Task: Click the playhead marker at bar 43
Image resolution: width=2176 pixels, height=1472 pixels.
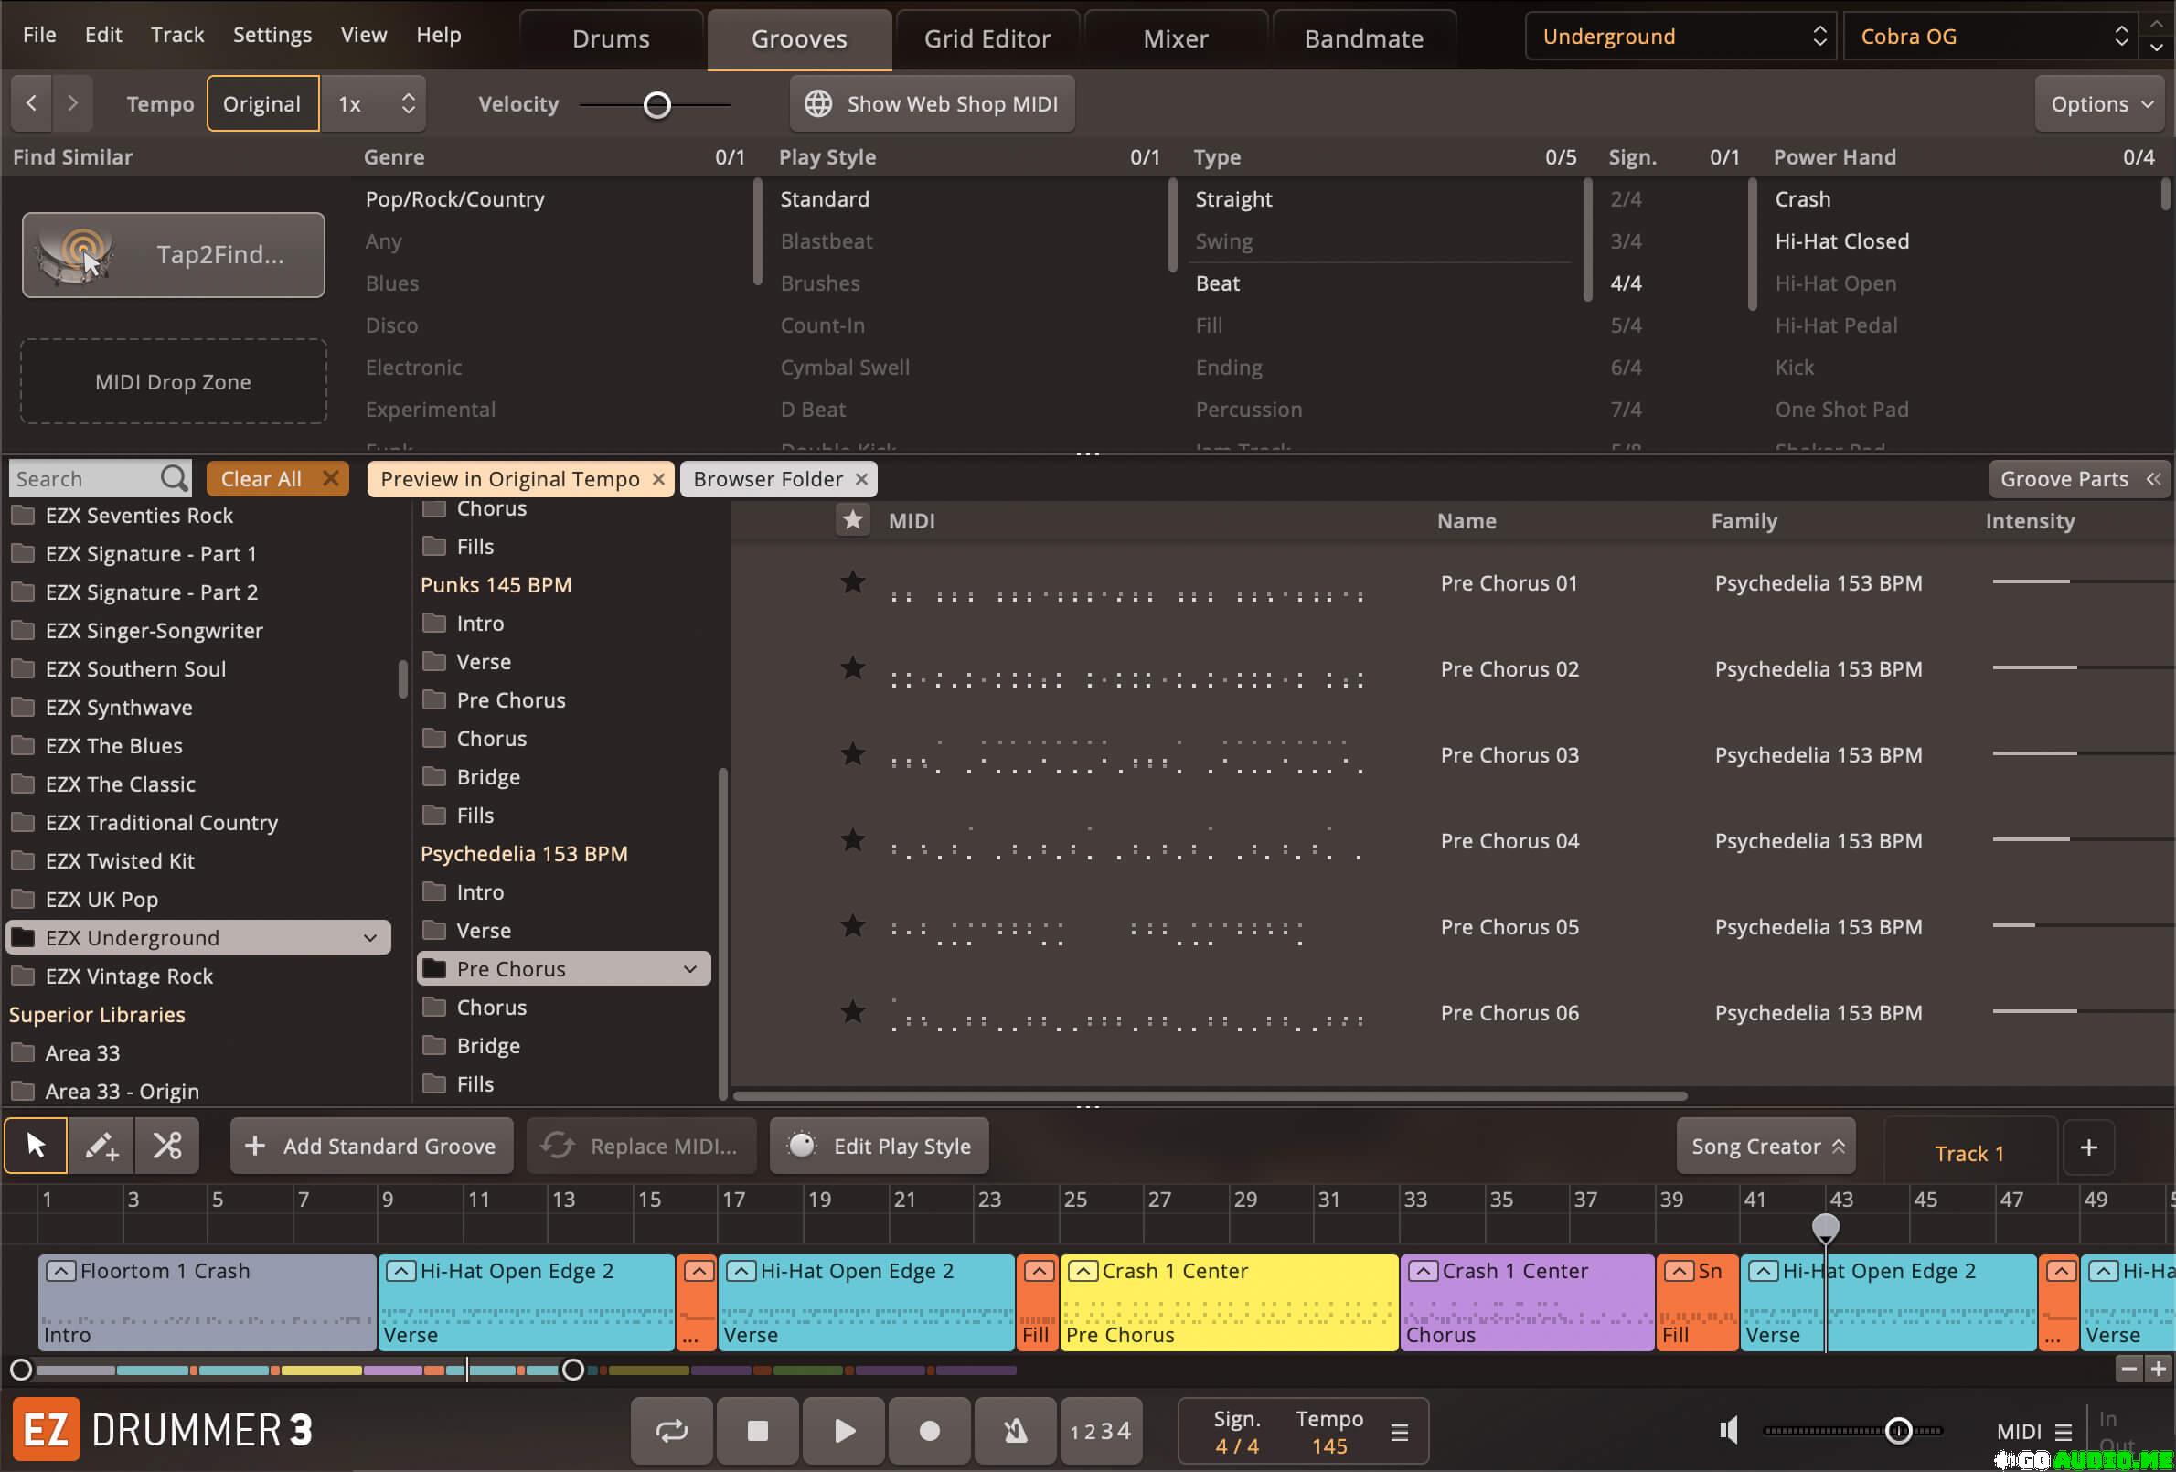Action: click(1825, 1226)
